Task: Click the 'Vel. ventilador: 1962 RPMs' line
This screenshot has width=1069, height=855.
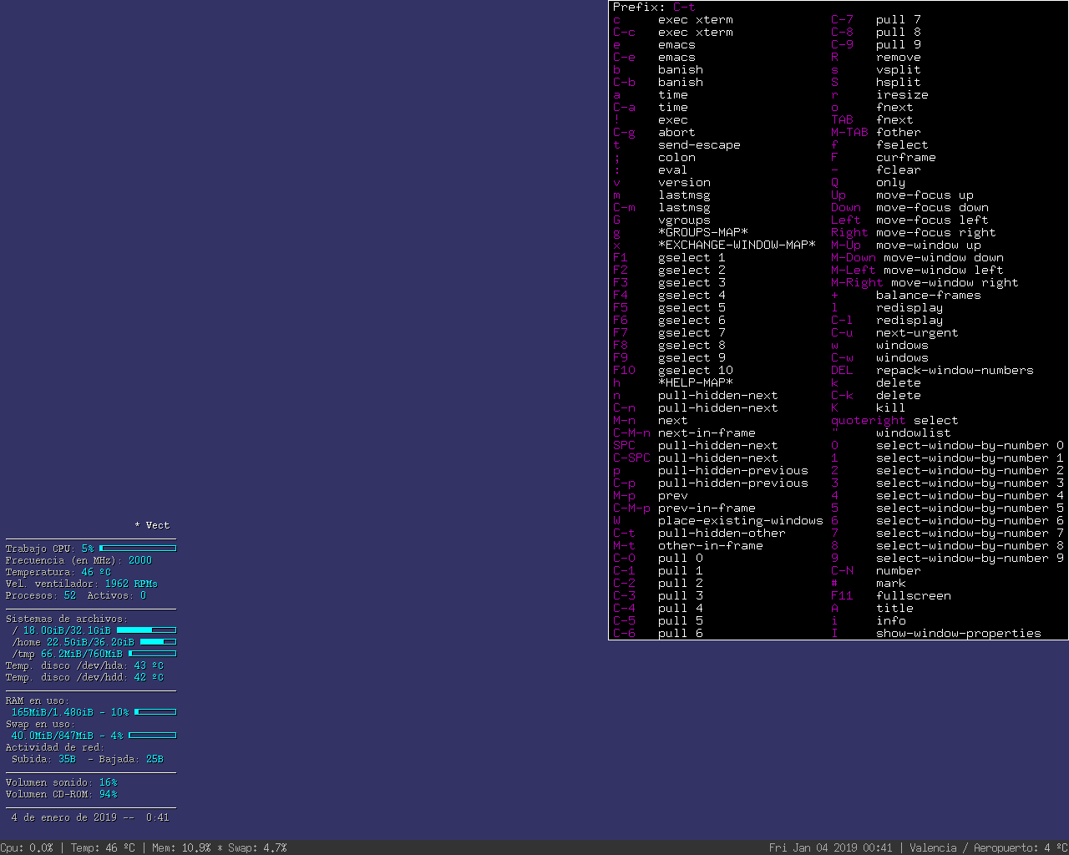Action: pyautogui.click(x=82, y=584)
